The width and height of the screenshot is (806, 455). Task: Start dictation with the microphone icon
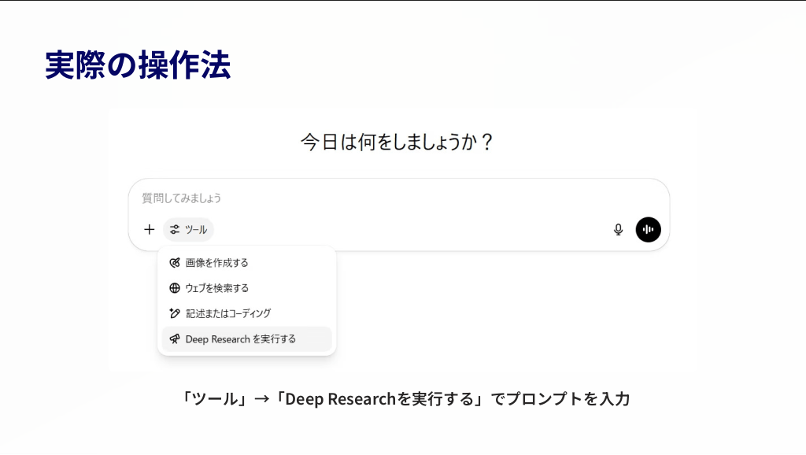[x=618, y=230]
